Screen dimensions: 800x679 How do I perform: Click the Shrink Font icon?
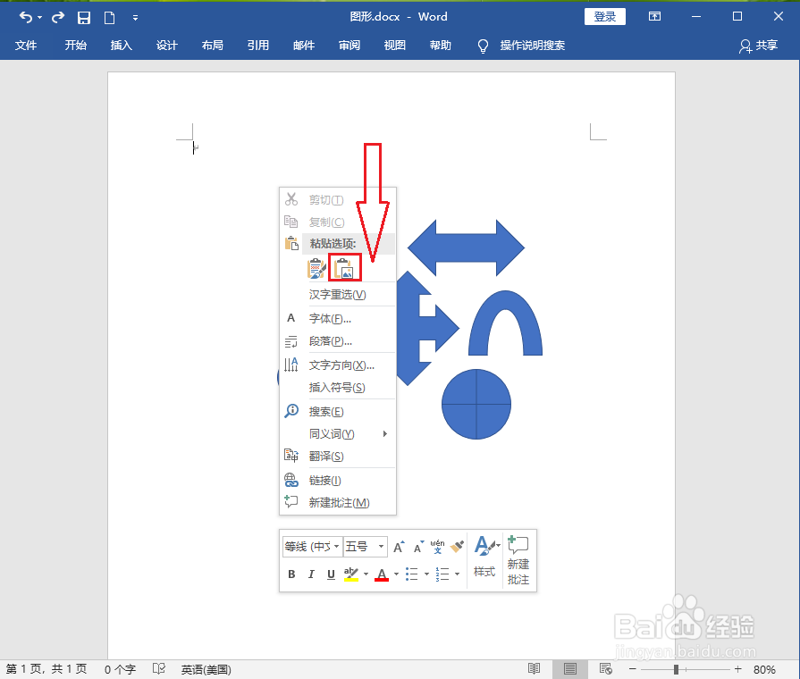pyautogui.click(x=418, y=546)
